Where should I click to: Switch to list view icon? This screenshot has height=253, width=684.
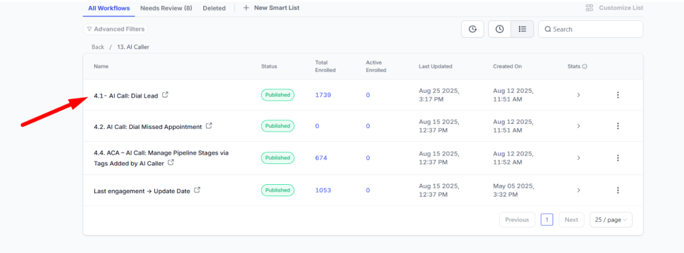[522, 29]
